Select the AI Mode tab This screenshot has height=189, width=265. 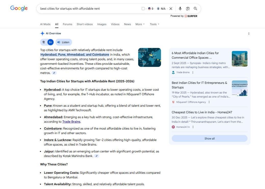(45, 24)
